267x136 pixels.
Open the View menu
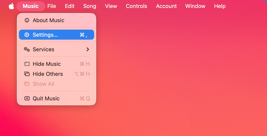point(111,6)
